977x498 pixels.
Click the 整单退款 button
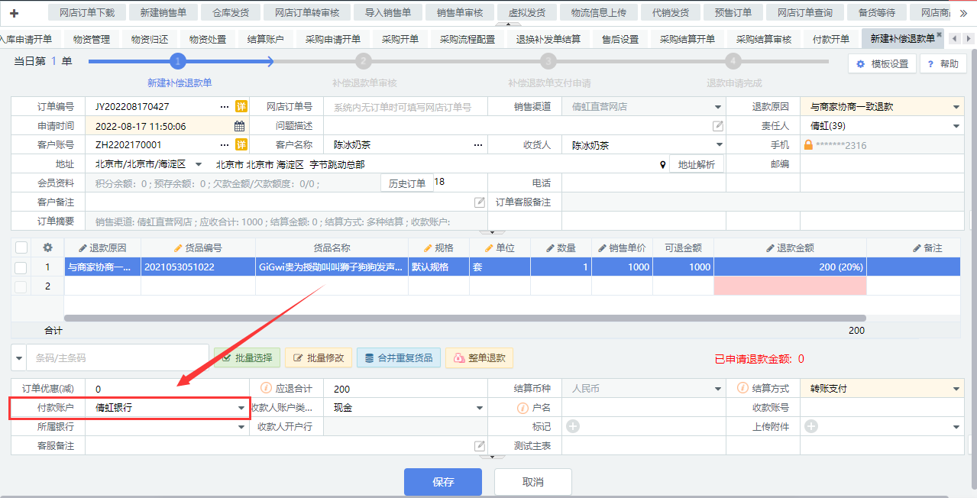point(480,357)
